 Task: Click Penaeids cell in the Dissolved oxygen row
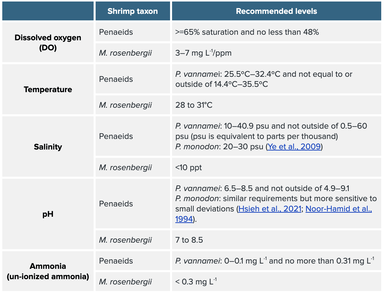click(116, 32)
